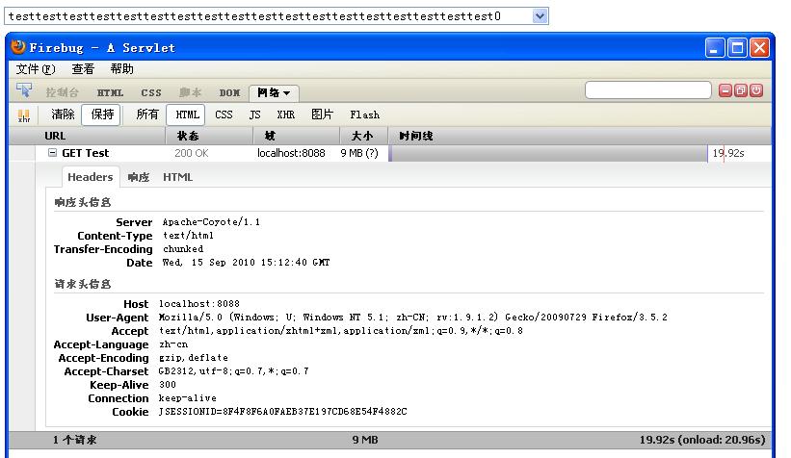Click the Date header value
791x458 pixels.
tap(247, 263)
